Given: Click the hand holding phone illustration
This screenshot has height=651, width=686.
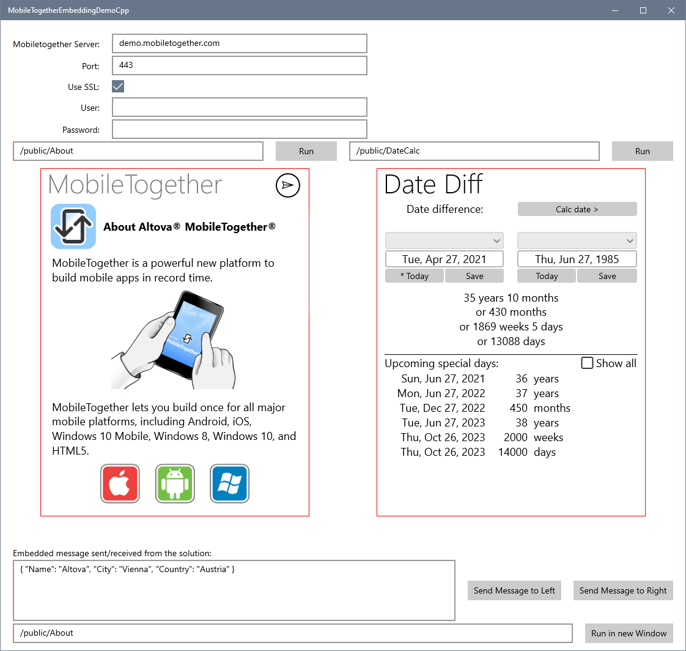Looking at the screenshot, I should click(174, 340).
